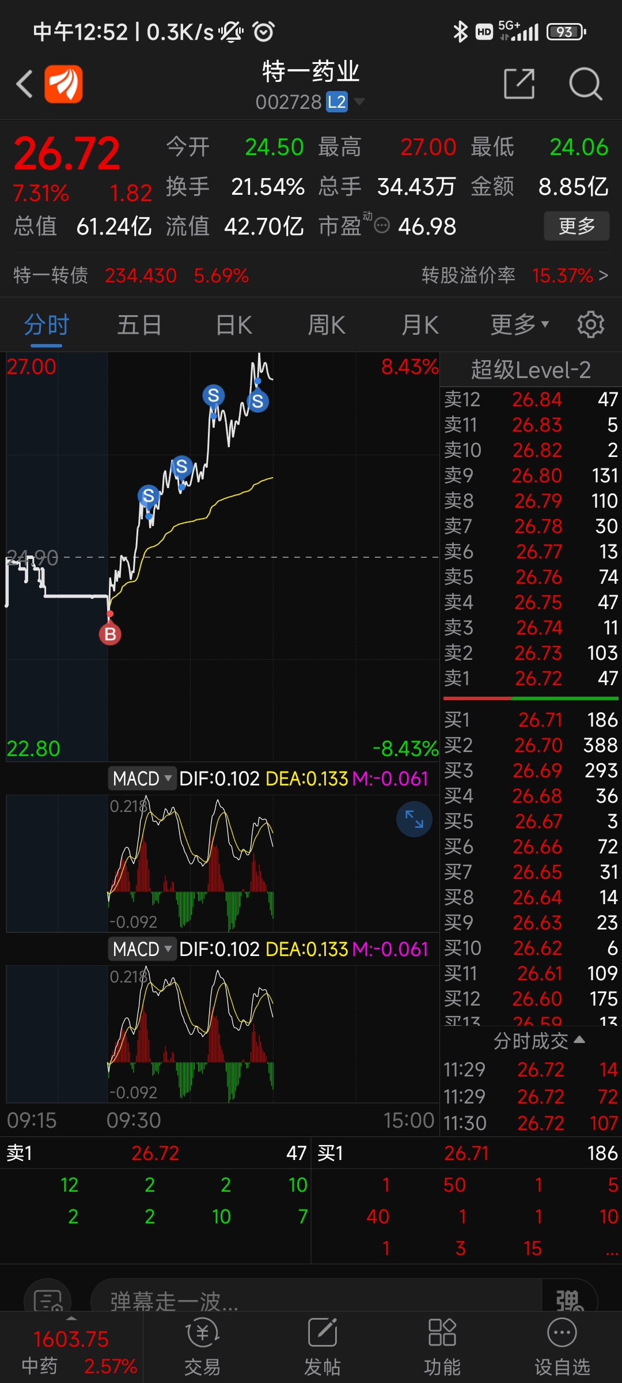Collapse 分时成交 section arrow
The height and width of the screenshot is (1383, 622).
579,1040
